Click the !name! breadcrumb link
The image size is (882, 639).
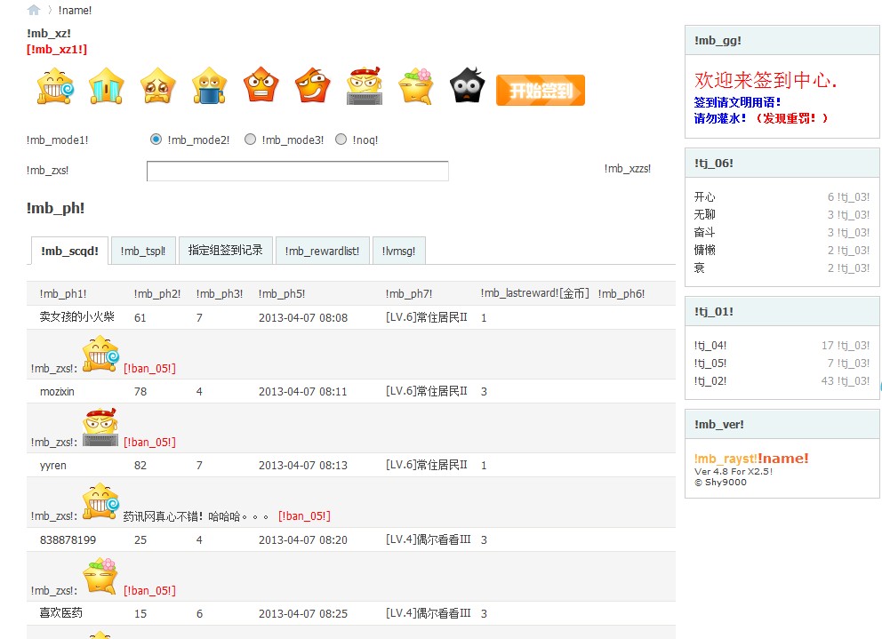75,11
